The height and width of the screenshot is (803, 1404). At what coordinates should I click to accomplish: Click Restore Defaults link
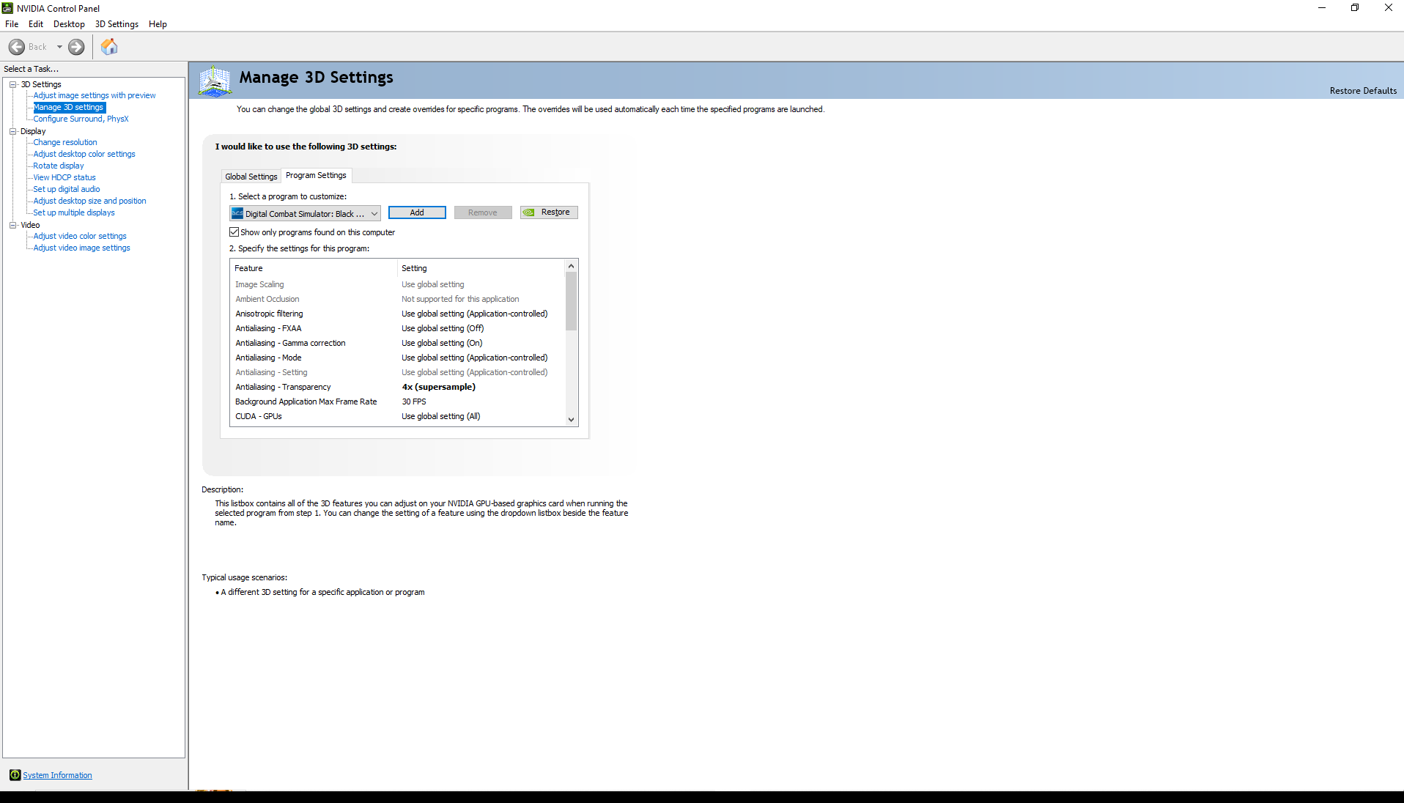click(1363, 91)
